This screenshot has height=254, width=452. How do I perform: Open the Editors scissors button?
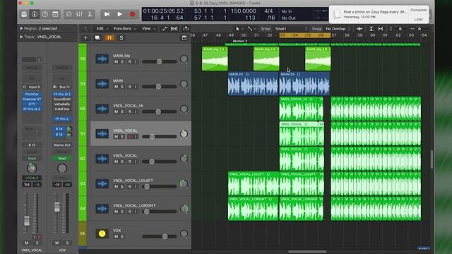(x=90, y=14)
